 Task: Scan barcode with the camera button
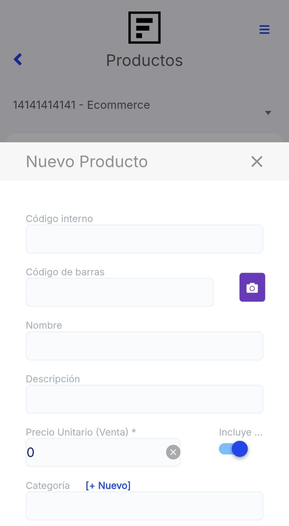[x=252, y=287]
